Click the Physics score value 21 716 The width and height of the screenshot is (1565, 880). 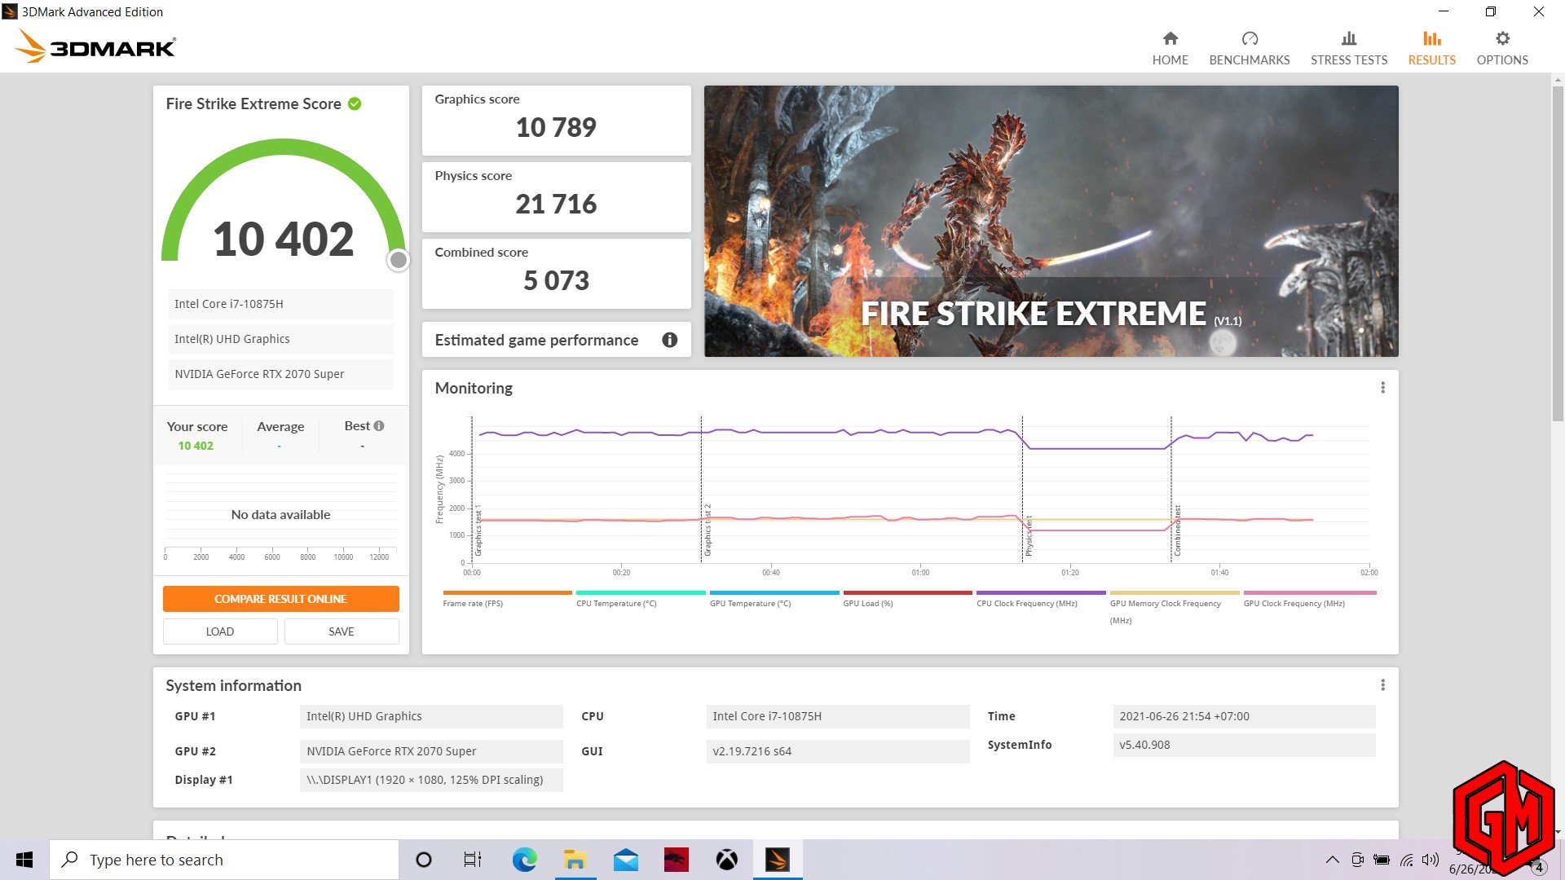click(556, 204)
